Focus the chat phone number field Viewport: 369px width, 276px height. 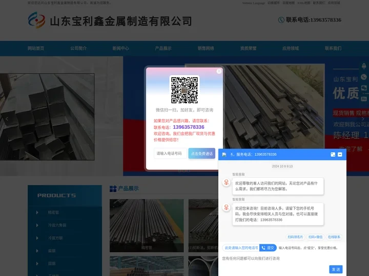tap(241, 248)
